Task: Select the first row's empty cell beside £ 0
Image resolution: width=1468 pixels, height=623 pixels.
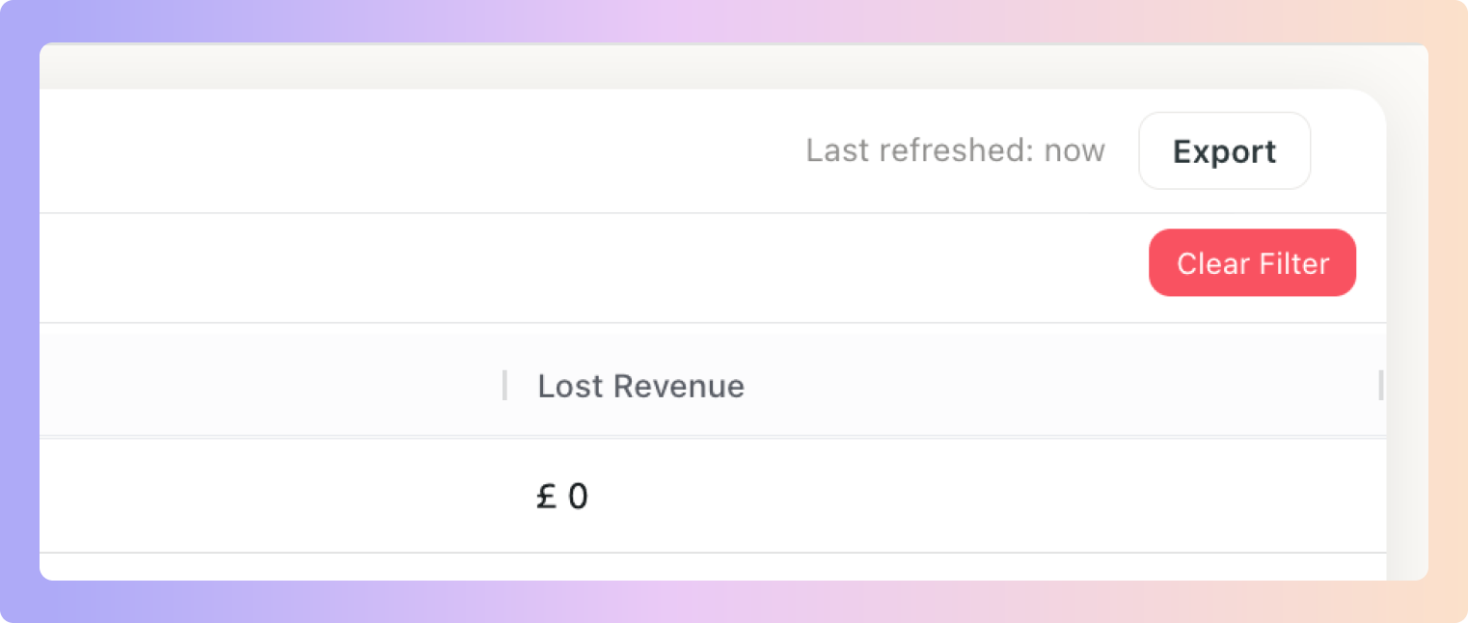Action: click(272, 496)
